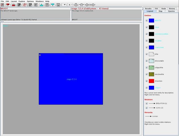Switch to the TOC tab

coord(156,9)
